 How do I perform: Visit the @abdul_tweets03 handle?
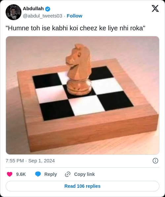click(43, 16)
